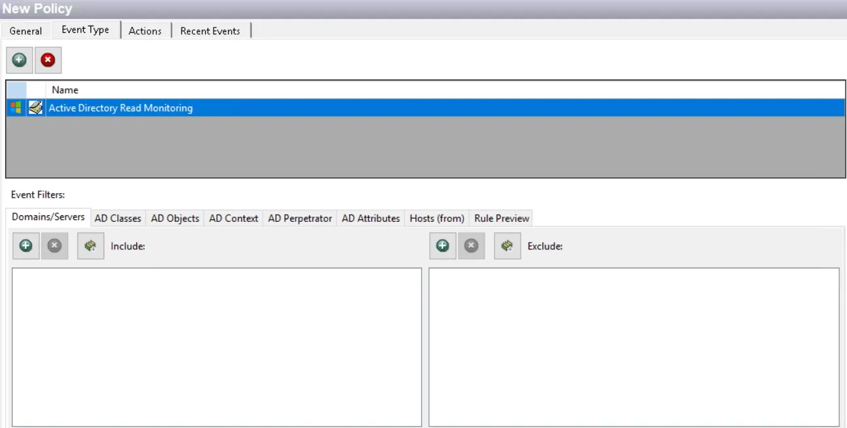Click the add icon above the Include list
Screen dimensions: 847x428
pyautogui.click(x=26, y=245)
